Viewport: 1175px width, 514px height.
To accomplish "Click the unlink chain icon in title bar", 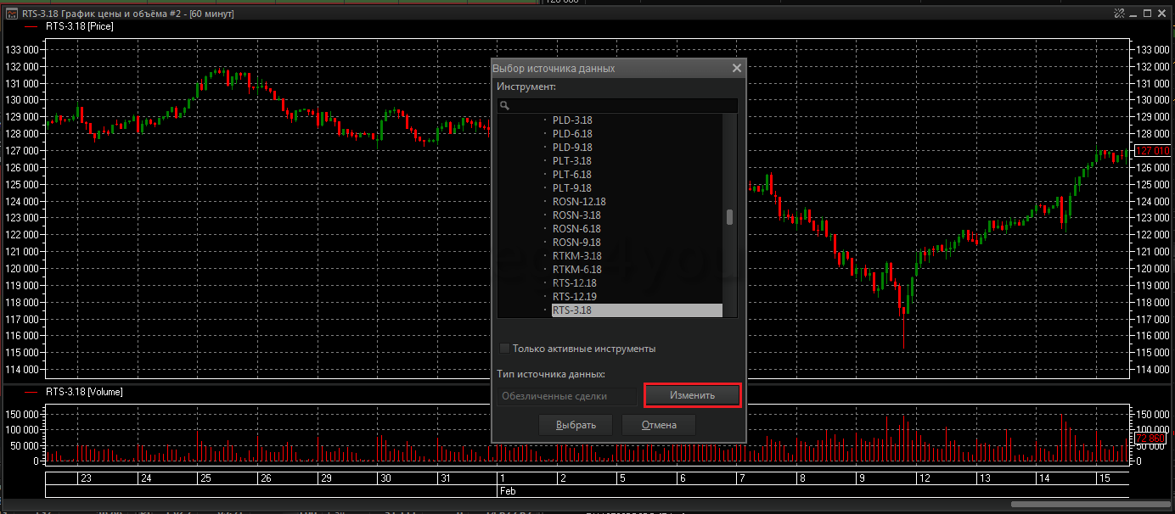I will coord(1119,14).
